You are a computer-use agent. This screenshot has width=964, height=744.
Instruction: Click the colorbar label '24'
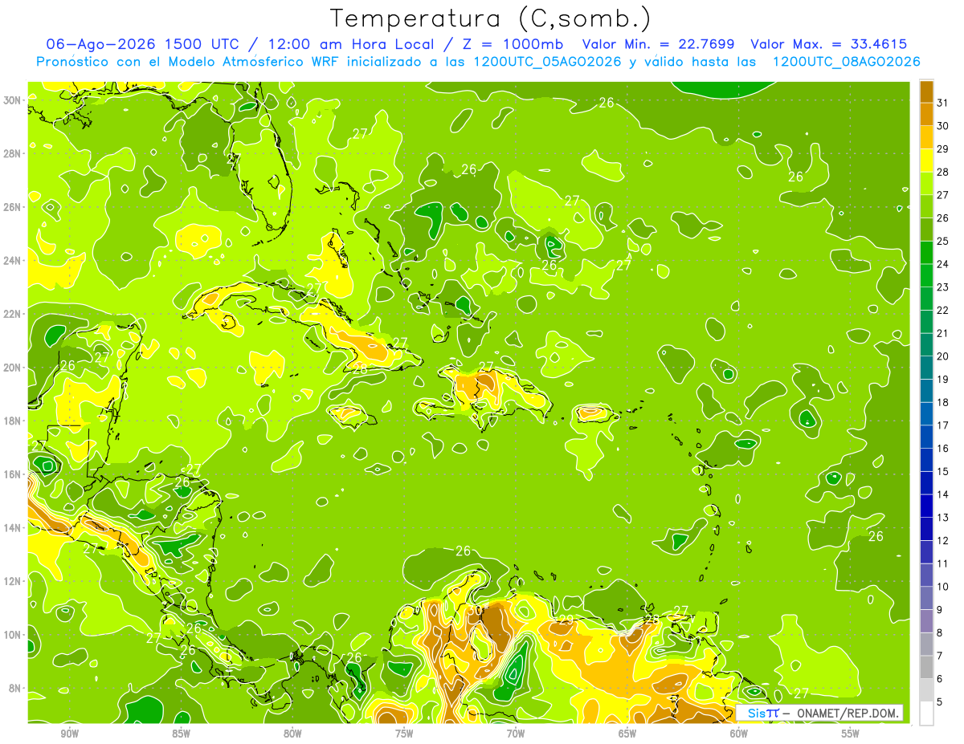942,264
